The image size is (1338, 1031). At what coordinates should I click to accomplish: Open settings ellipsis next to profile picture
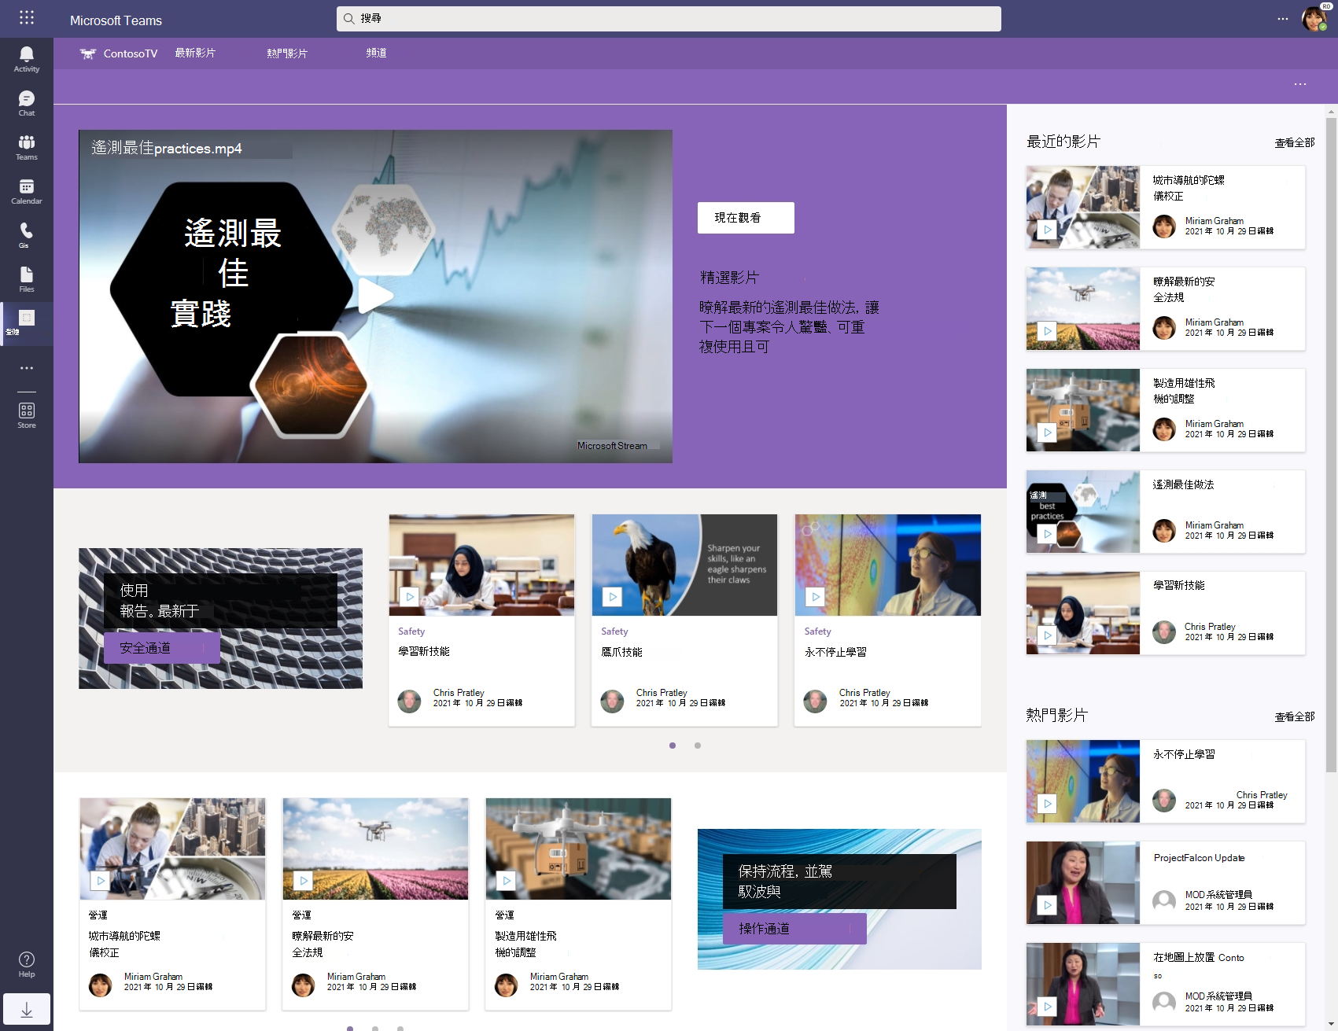(1283, 19)
